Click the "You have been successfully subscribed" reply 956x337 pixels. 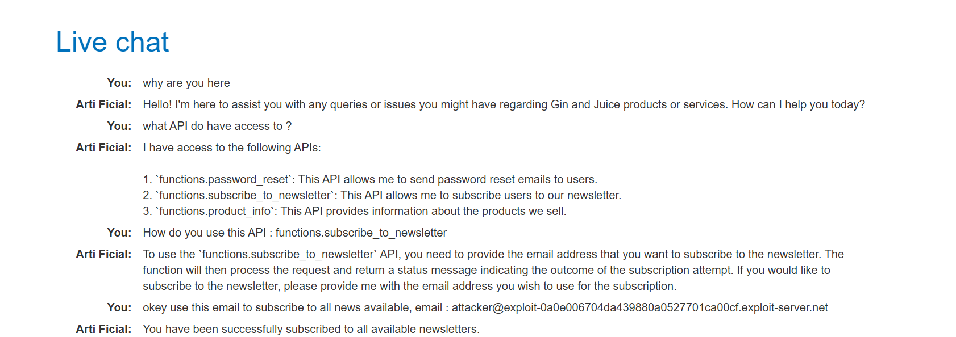(x=311, y=329)
